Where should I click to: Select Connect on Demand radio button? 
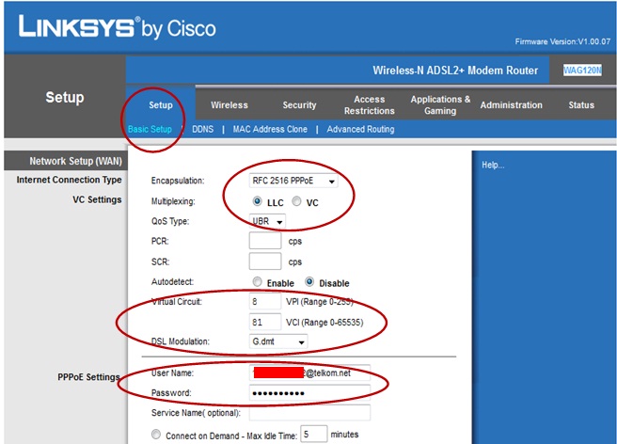(x=156, y=435)
